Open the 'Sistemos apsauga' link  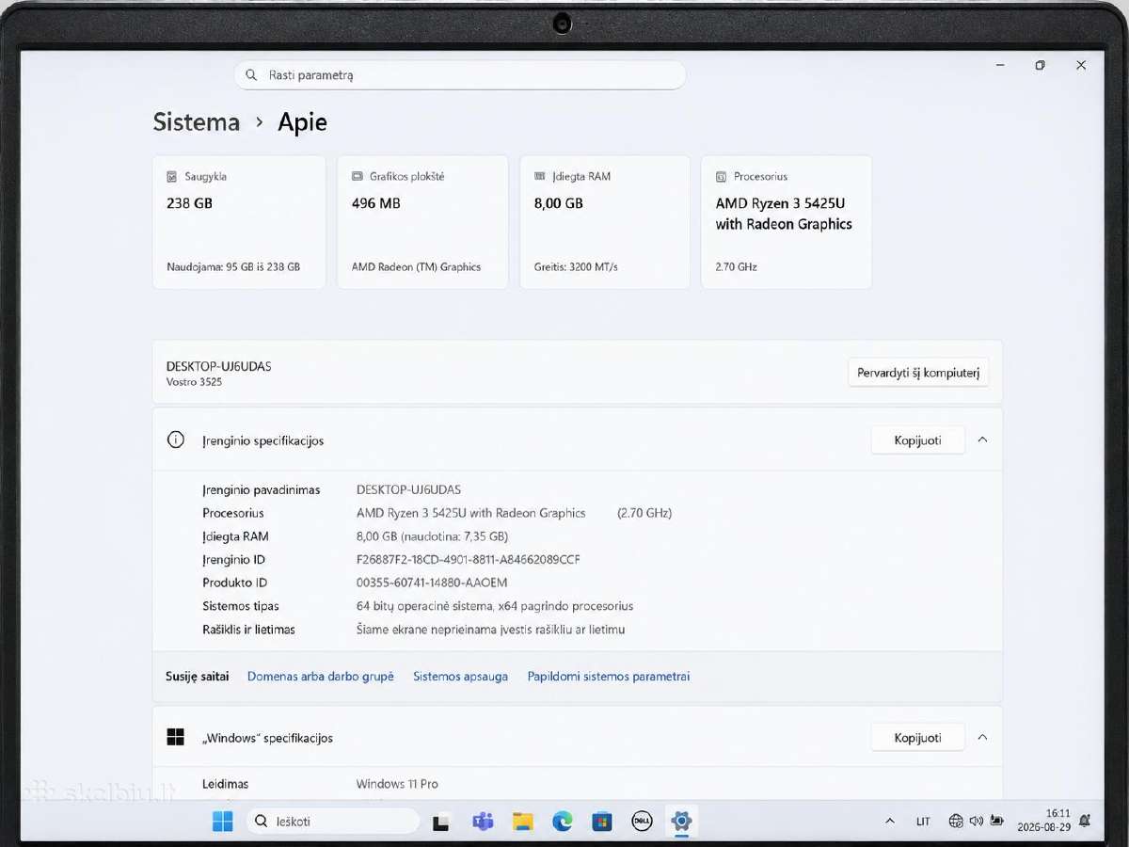pos(461,677)
